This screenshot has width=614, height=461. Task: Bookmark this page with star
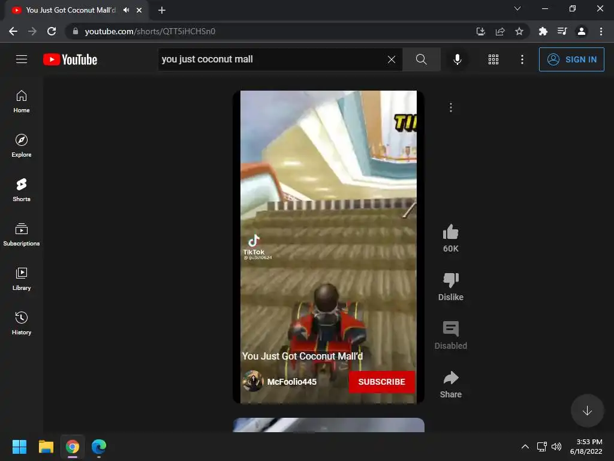click(519, 31)
